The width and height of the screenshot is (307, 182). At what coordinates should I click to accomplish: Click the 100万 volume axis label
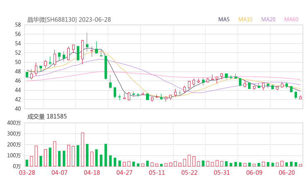(14, 156)
